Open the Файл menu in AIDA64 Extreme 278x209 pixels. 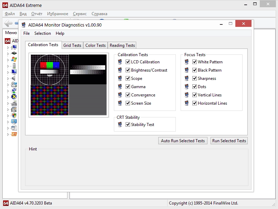(x=10, y=14)
